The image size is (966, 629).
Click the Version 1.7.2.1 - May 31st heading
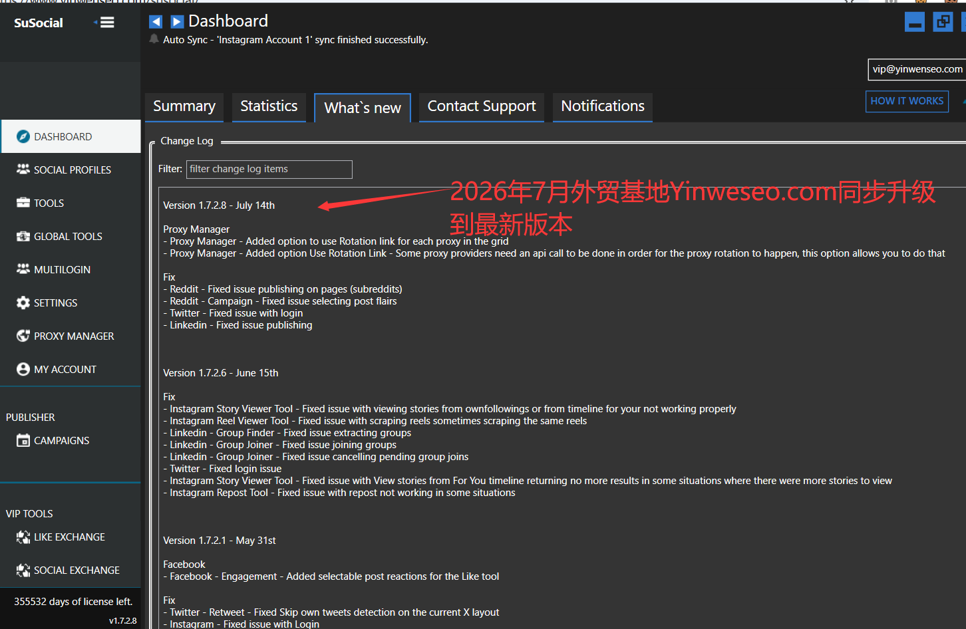(x=220, y=541)
